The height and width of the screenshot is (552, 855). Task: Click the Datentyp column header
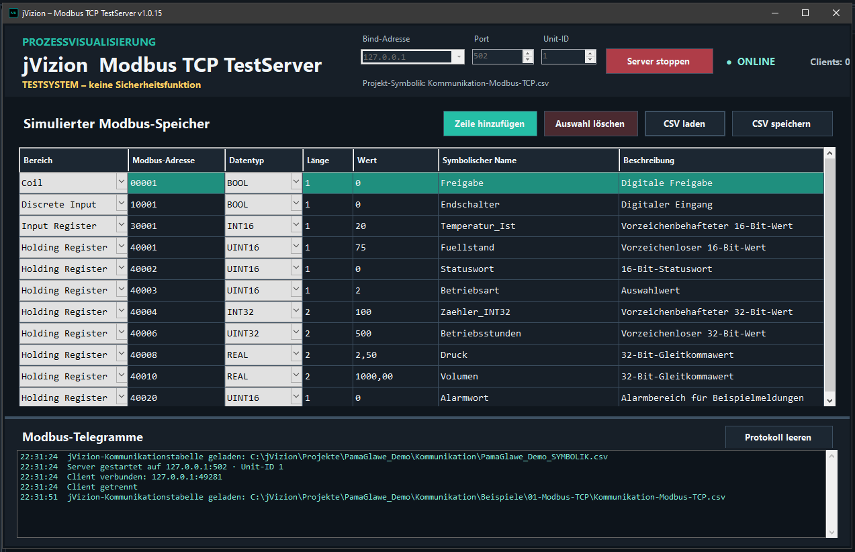tap(264, 160)
